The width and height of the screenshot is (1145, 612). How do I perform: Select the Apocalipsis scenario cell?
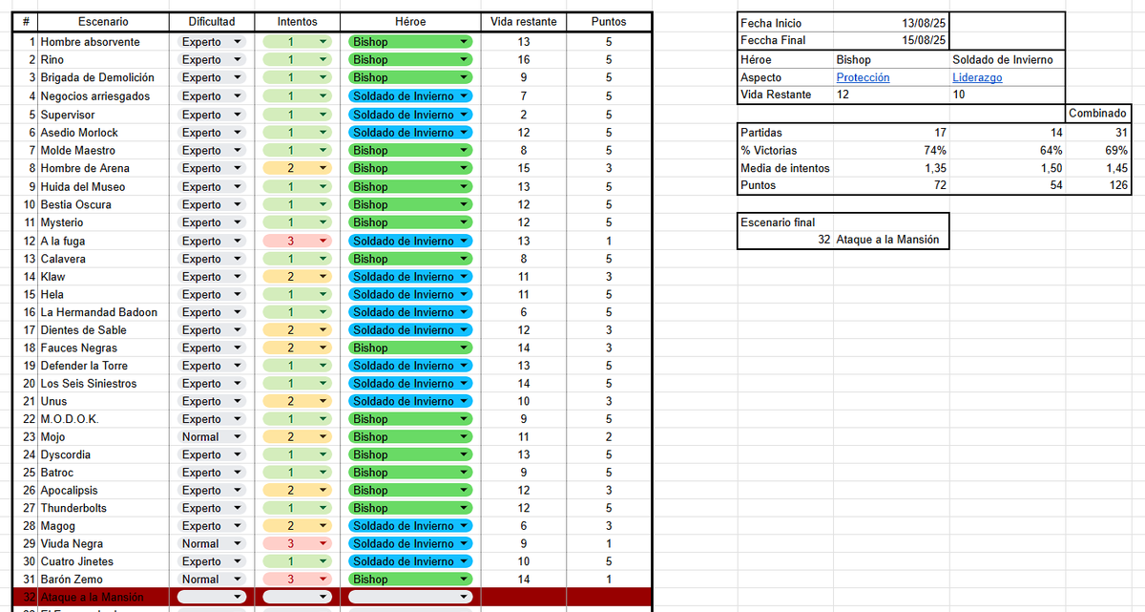pos(104,490)
